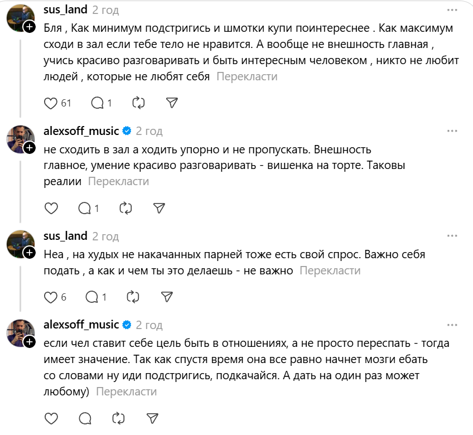Share the second sus_land comment
This screenshot has height=435, width=473.
point(166,297)
